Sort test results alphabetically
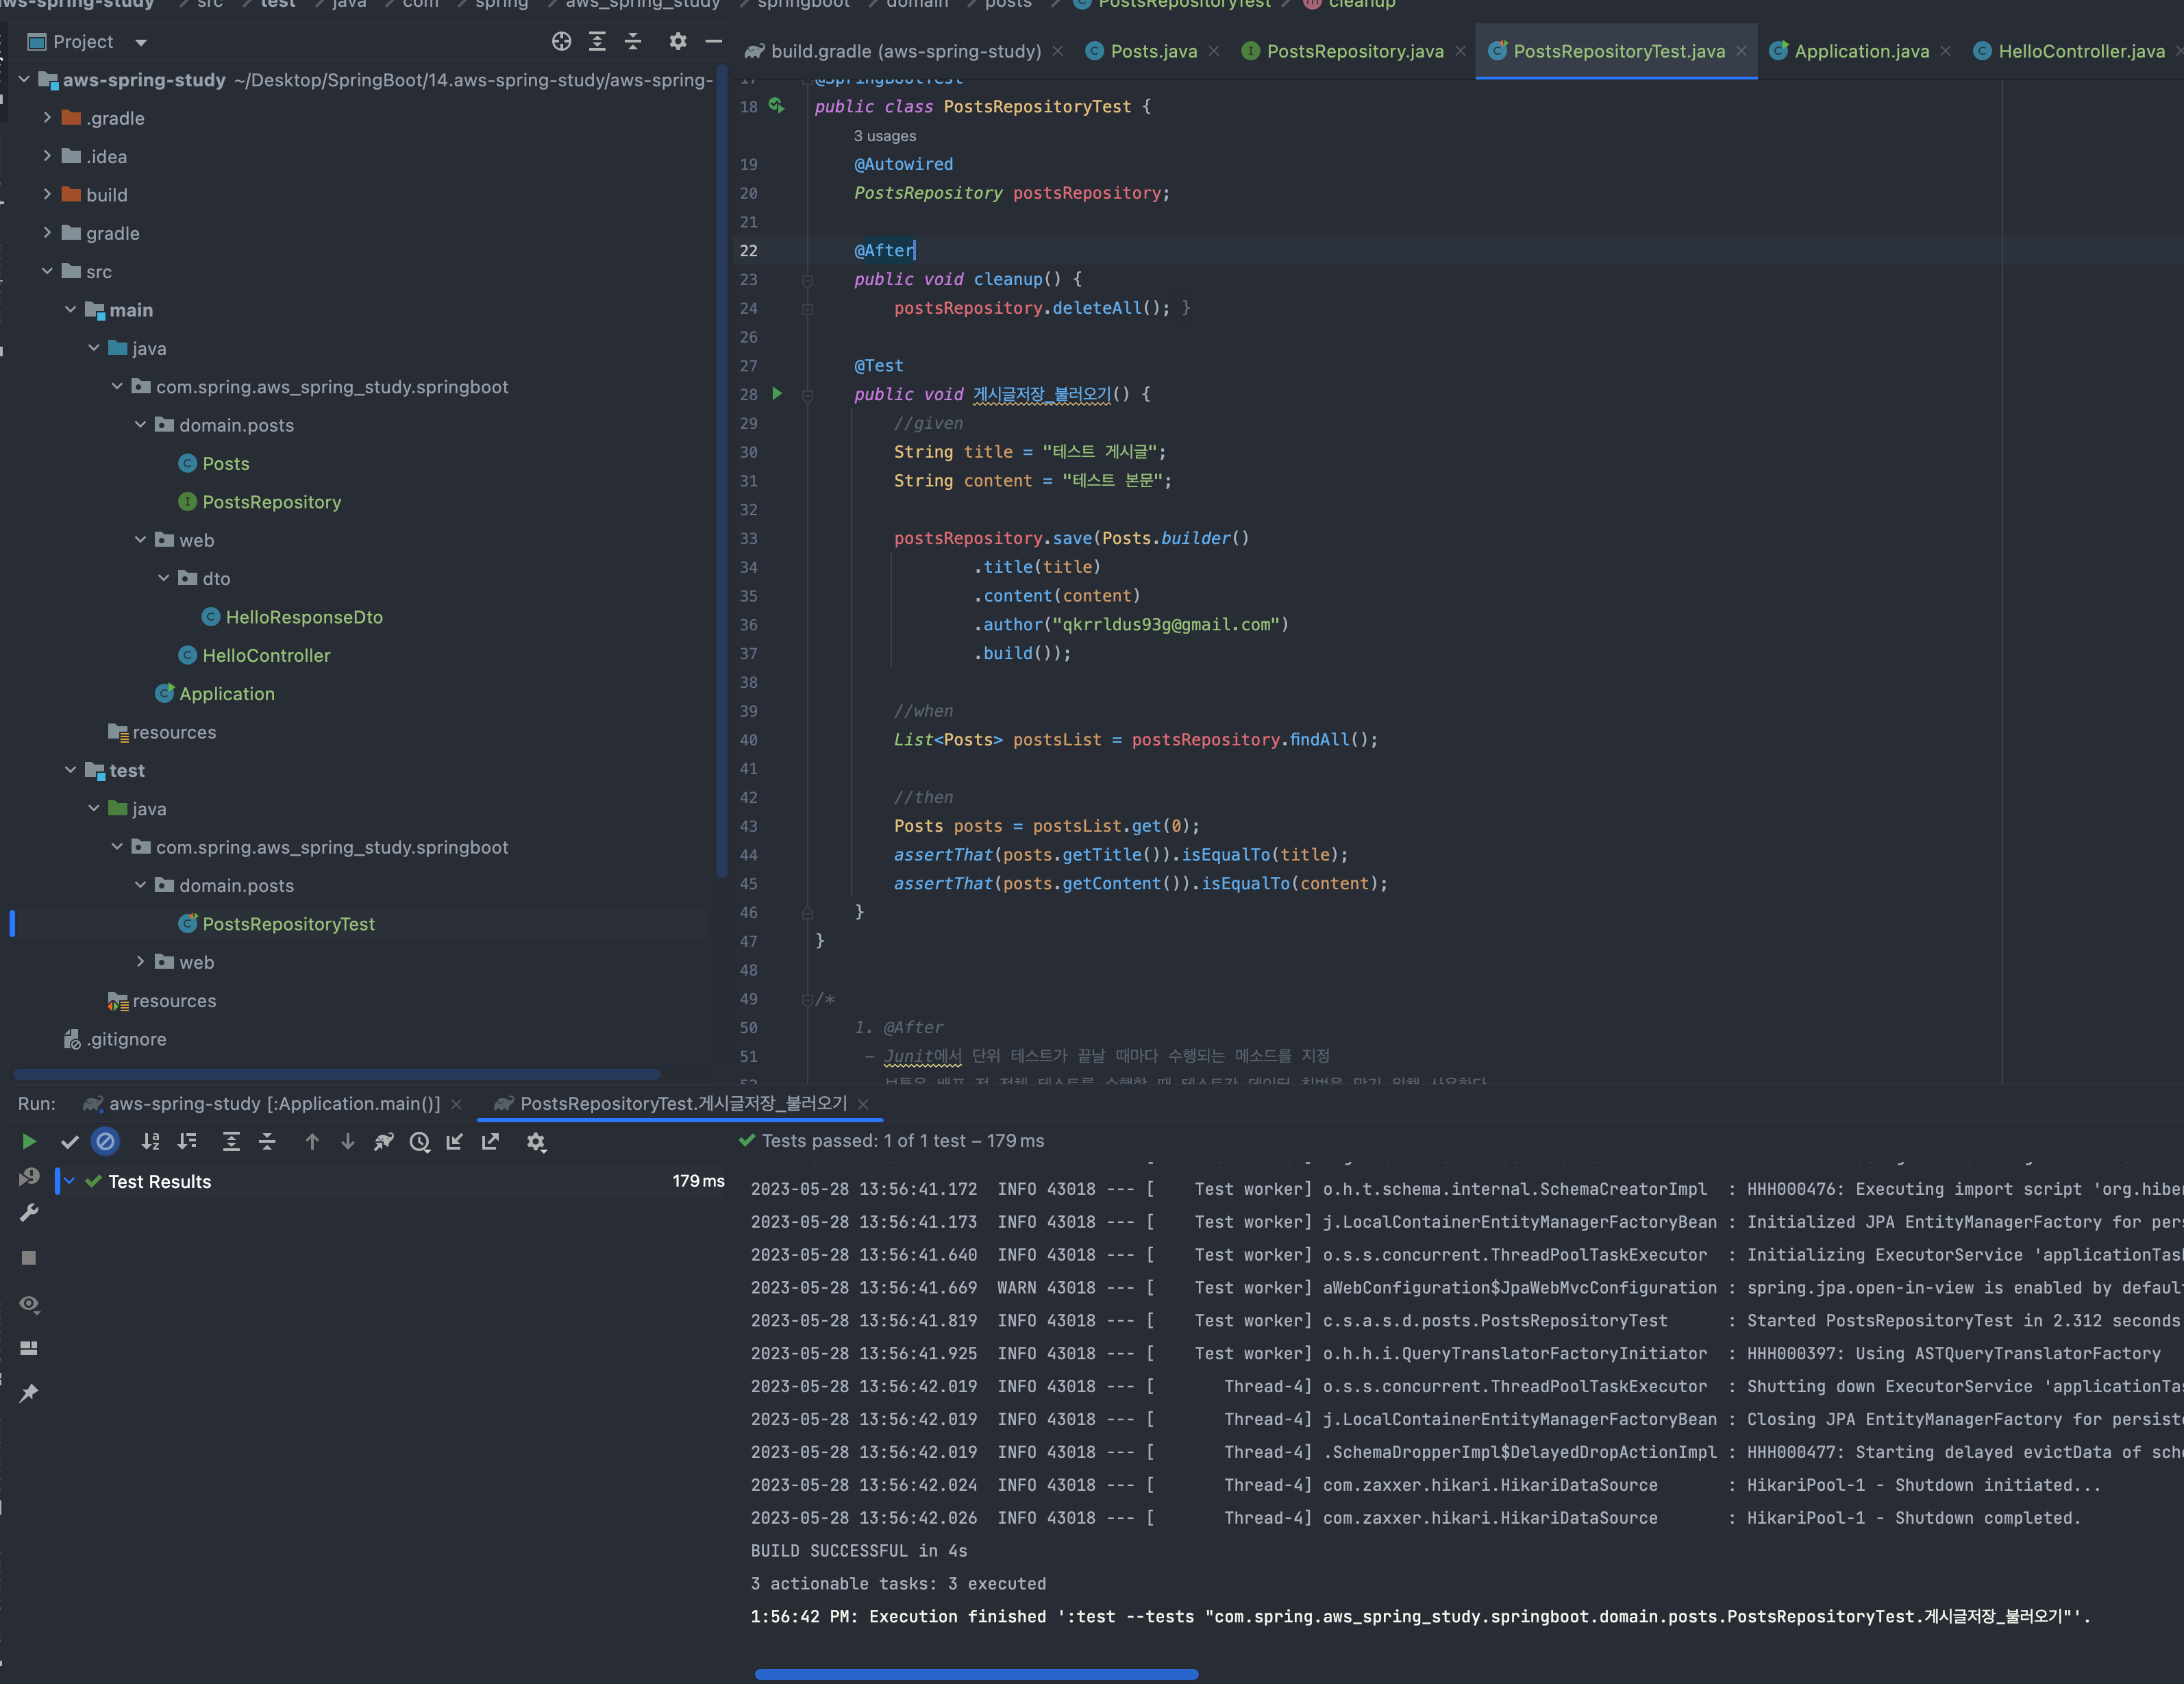Viewport: 2184px width, 1684px height. click(x=150, y=1141)
